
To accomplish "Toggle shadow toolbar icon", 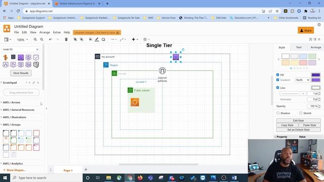I will pos(103,39).
